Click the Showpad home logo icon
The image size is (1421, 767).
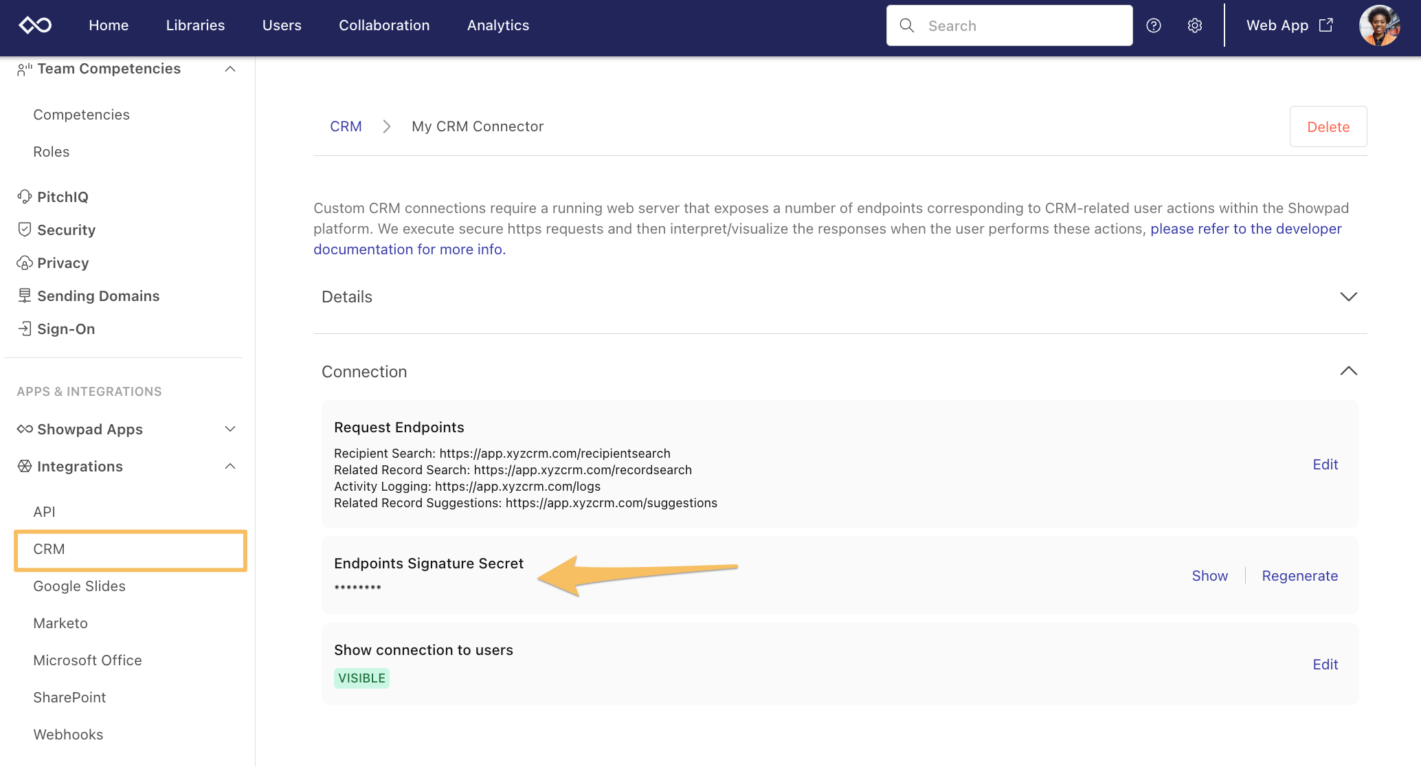pyautogui.click(x=35, y=25)
